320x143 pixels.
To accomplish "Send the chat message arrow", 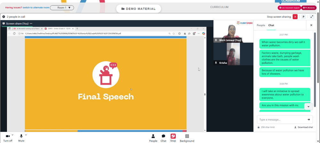I will click(308, 120).
